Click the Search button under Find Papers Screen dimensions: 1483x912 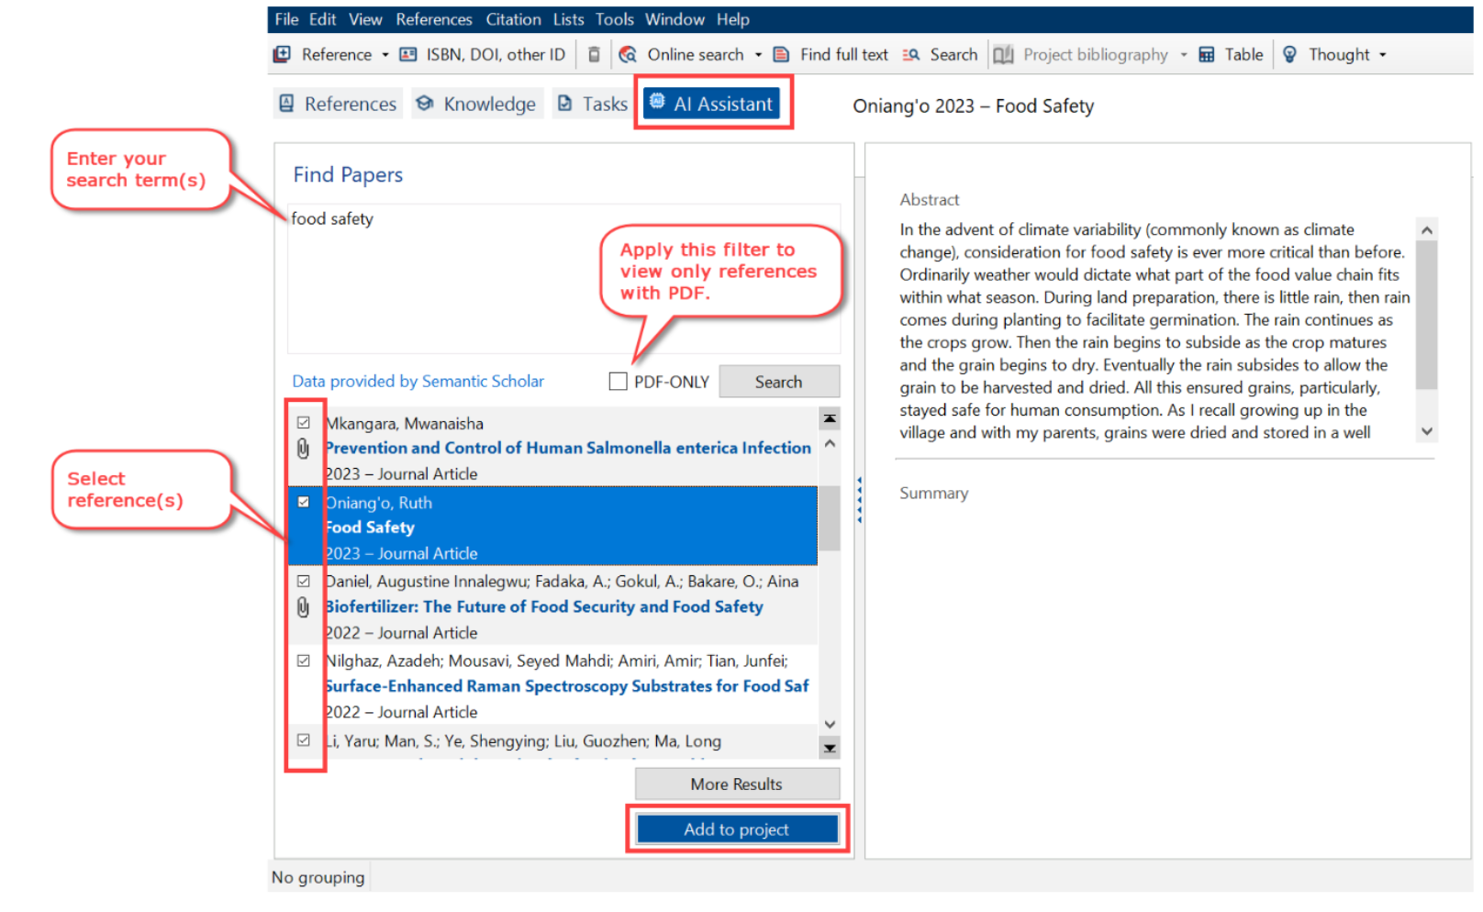[778, 382]
